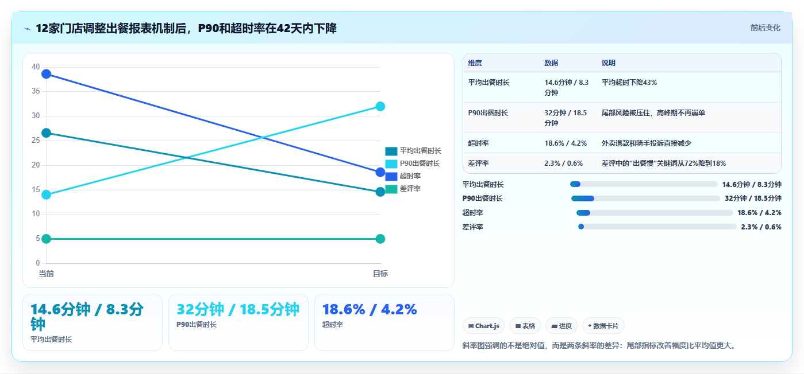Click the 差评率 progress bar
Viewport: 804px width, 374px height.
click(657, 227)
